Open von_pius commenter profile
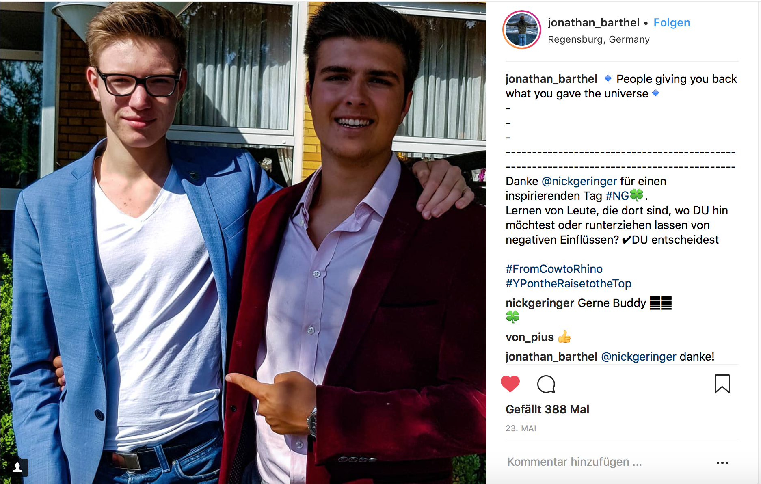The width and height of the screenshot is (761, 484). point(530,337)
